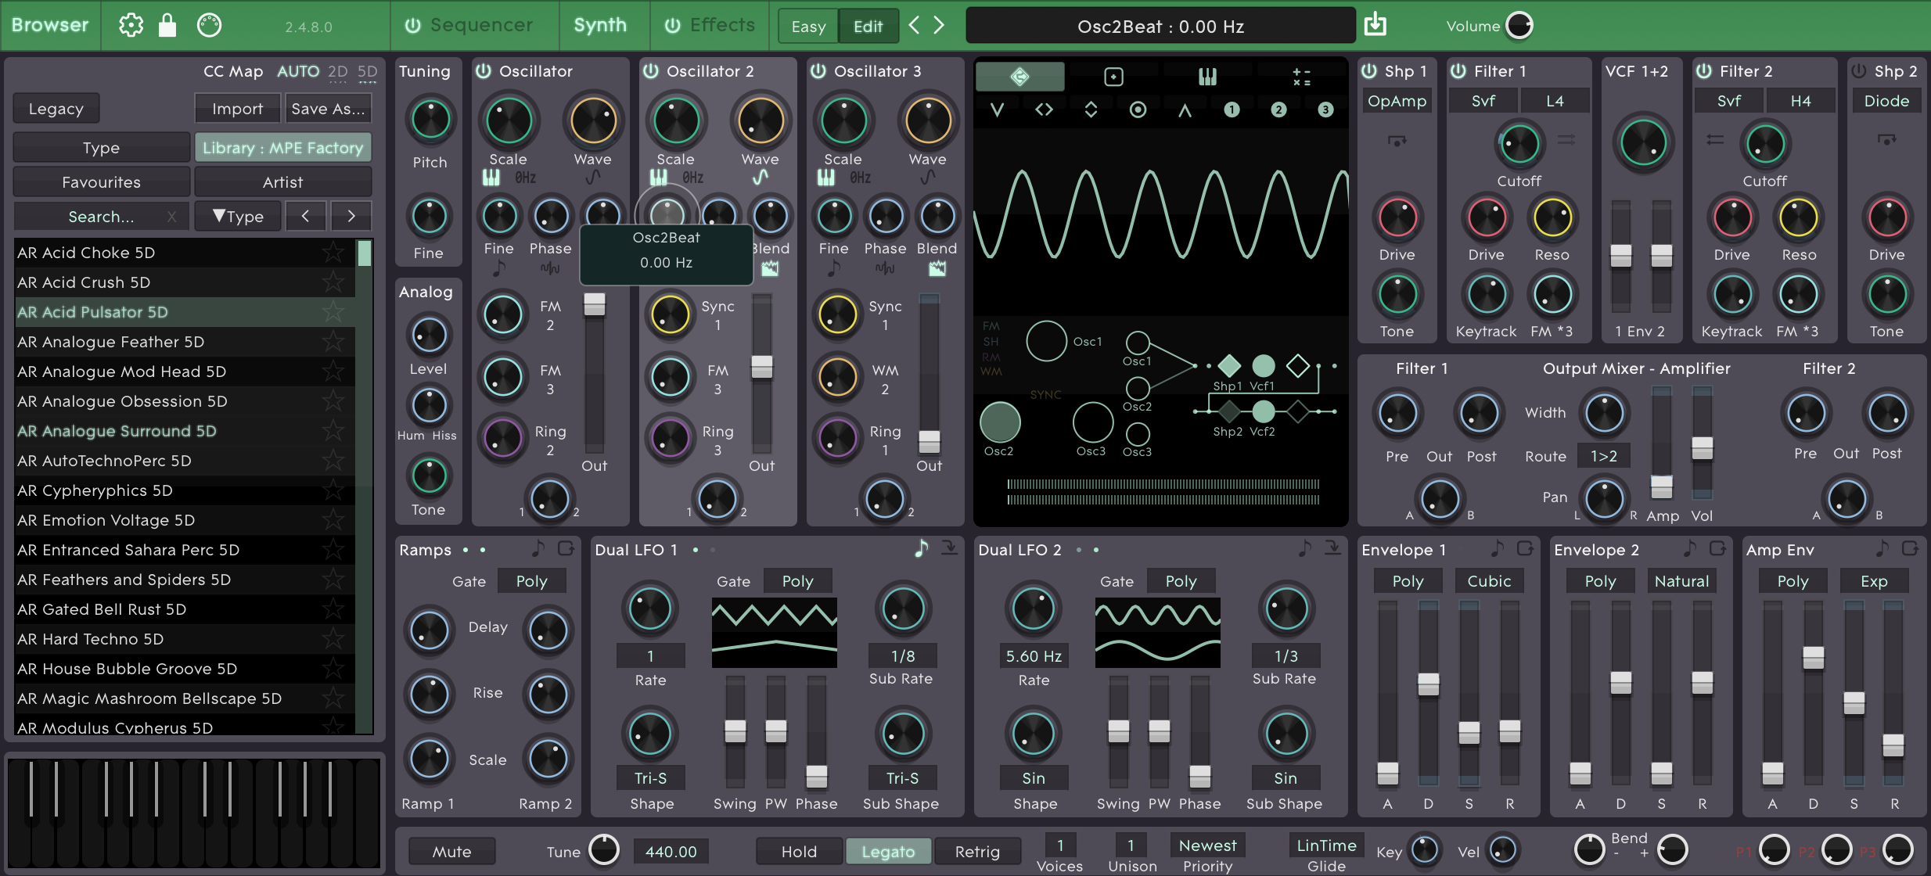1931x876 pixels.
Task: Open the settings gear icon
Action: [x=131, y=26]
